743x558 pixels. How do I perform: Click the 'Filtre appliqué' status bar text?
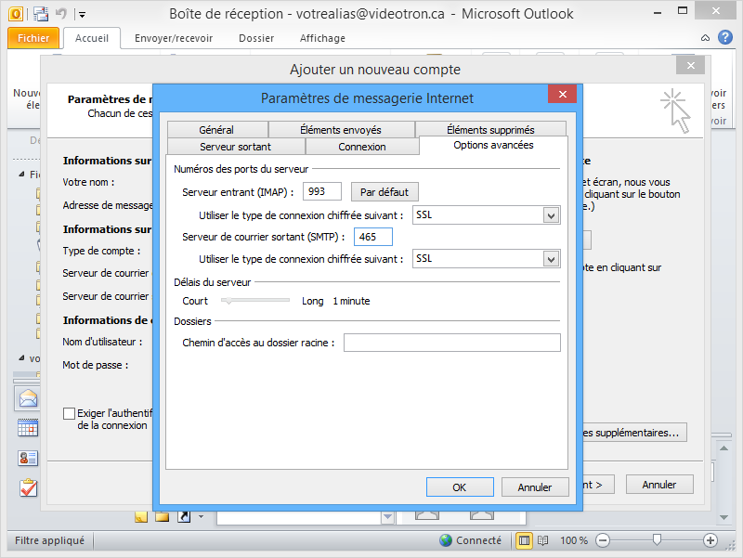coord(50,540)
